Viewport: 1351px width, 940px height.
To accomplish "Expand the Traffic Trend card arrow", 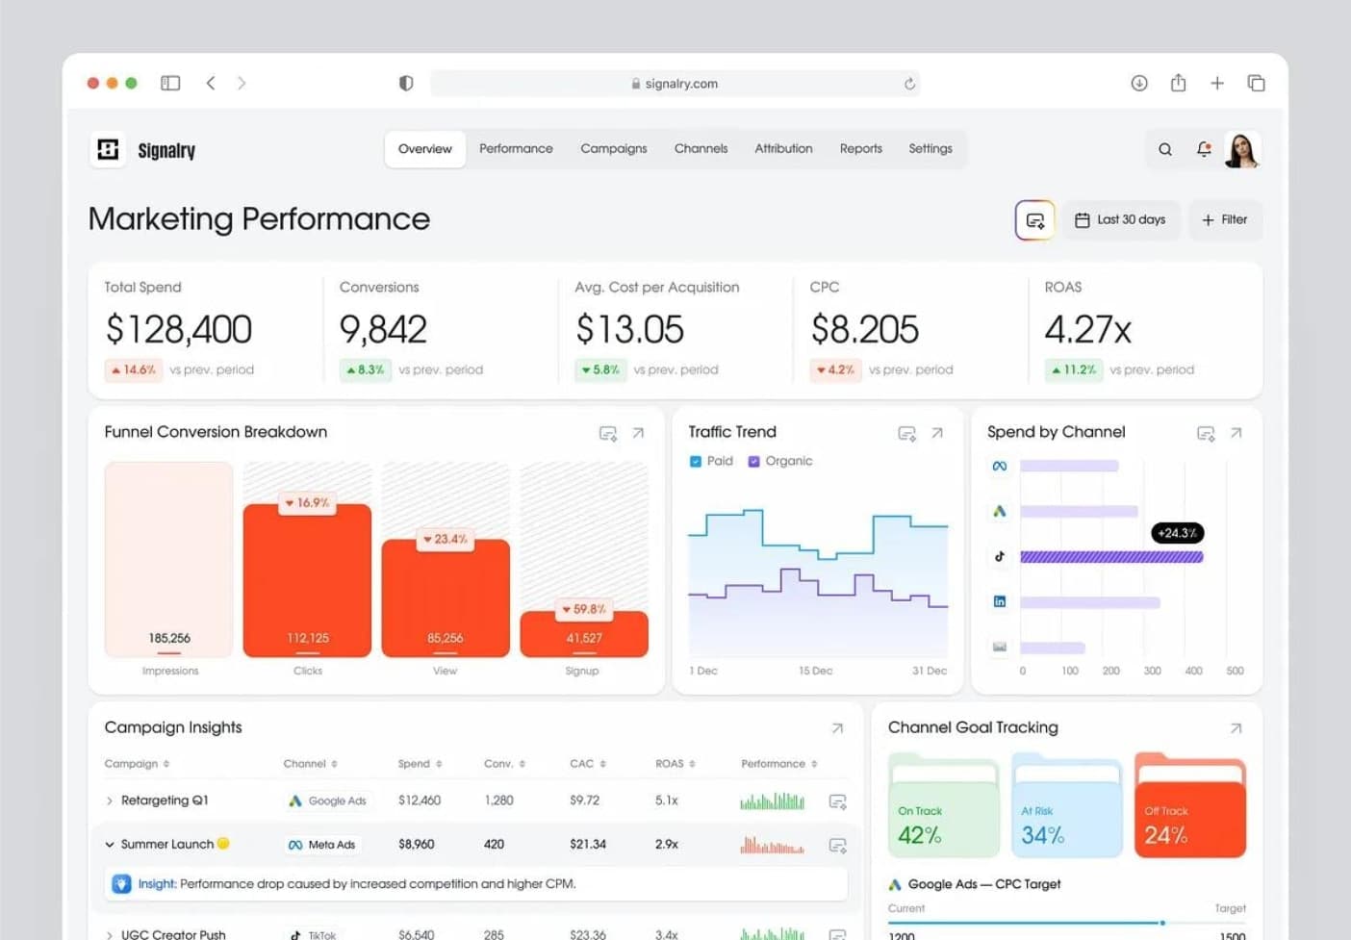I will click(x=937, y=433).
